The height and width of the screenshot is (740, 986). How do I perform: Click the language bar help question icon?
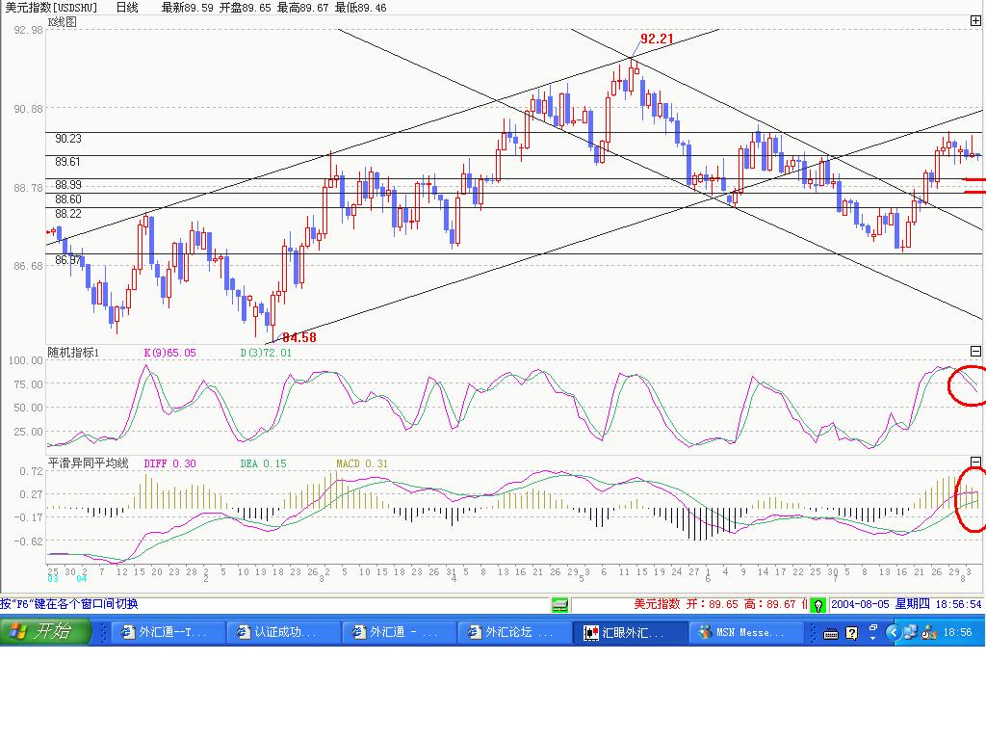click(851, 633)
